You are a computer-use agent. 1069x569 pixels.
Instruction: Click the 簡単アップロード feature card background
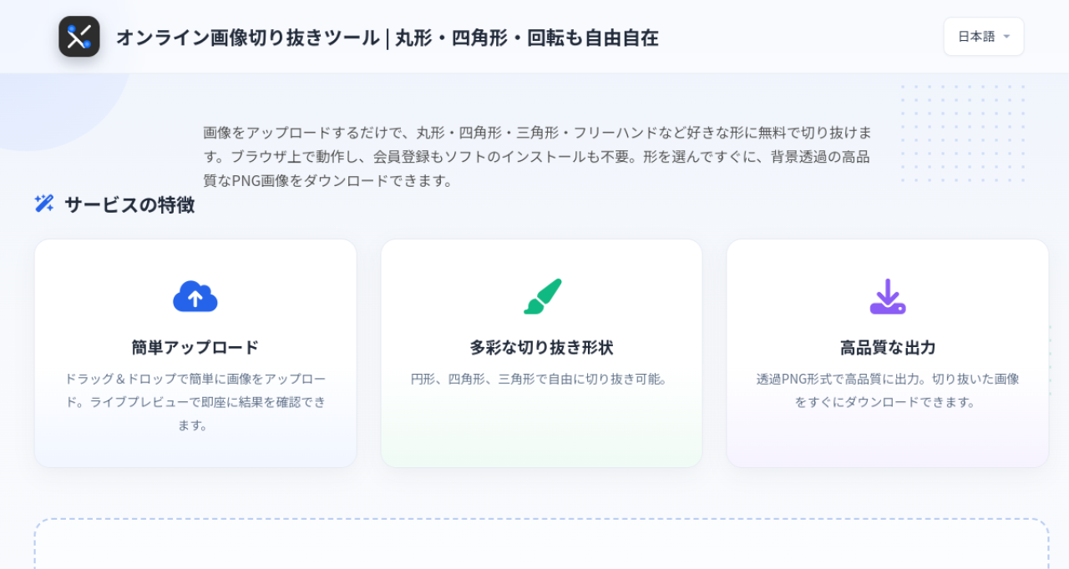195,354
